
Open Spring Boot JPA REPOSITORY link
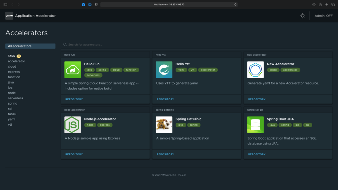(x=257, y=154)
